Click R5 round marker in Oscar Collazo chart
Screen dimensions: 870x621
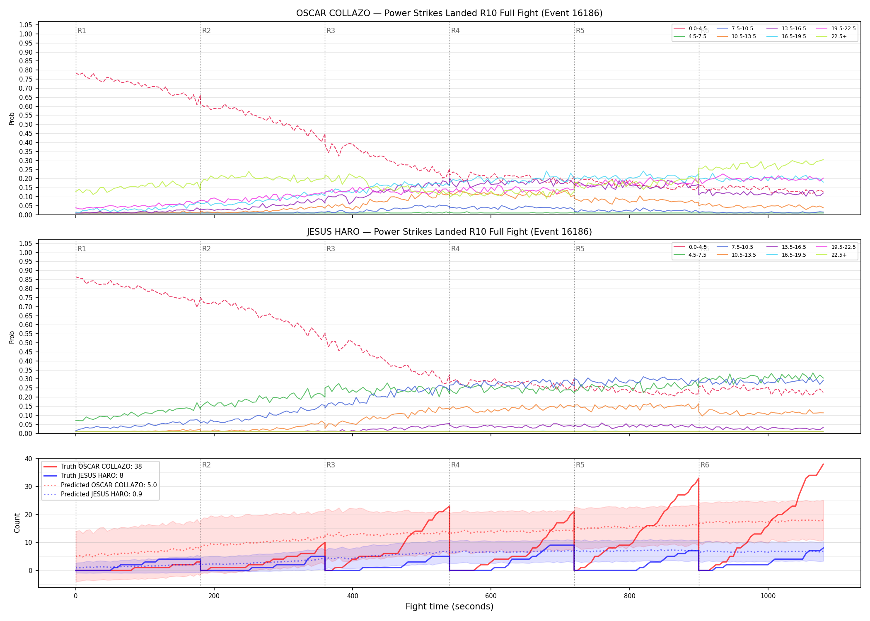coord(580,31)
